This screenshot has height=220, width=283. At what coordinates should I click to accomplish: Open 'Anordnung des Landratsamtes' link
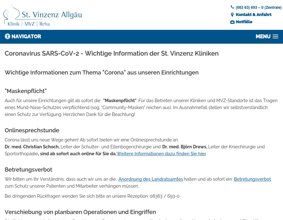pyautogui.click(x=151, y=179)
